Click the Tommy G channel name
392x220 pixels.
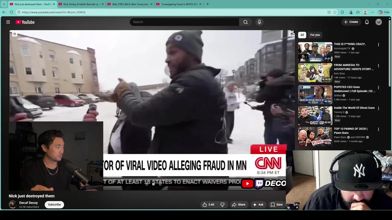[x=339, y=112]
